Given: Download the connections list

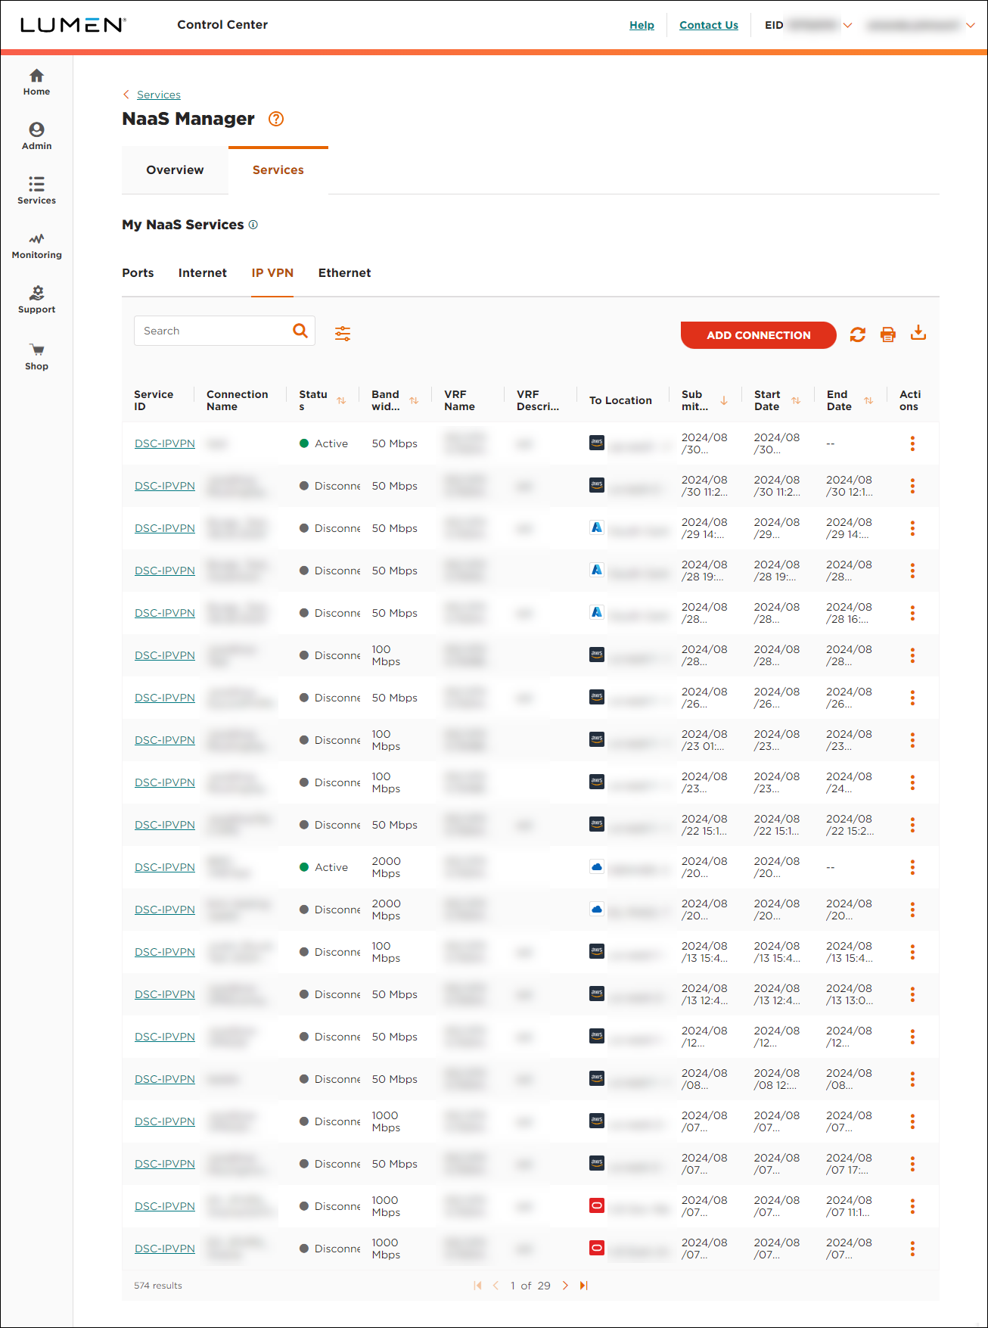Looking at the screenshot, I should [918, 333].
